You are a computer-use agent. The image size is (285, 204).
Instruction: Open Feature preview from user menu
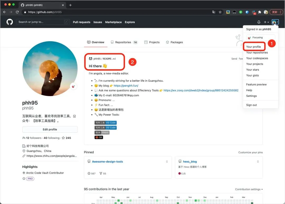[256, 84]
